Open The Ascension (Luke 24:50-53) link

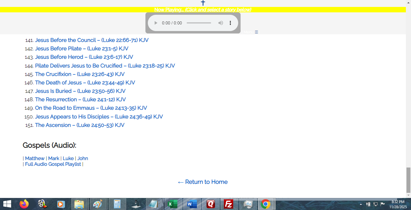tap(79, 125)
